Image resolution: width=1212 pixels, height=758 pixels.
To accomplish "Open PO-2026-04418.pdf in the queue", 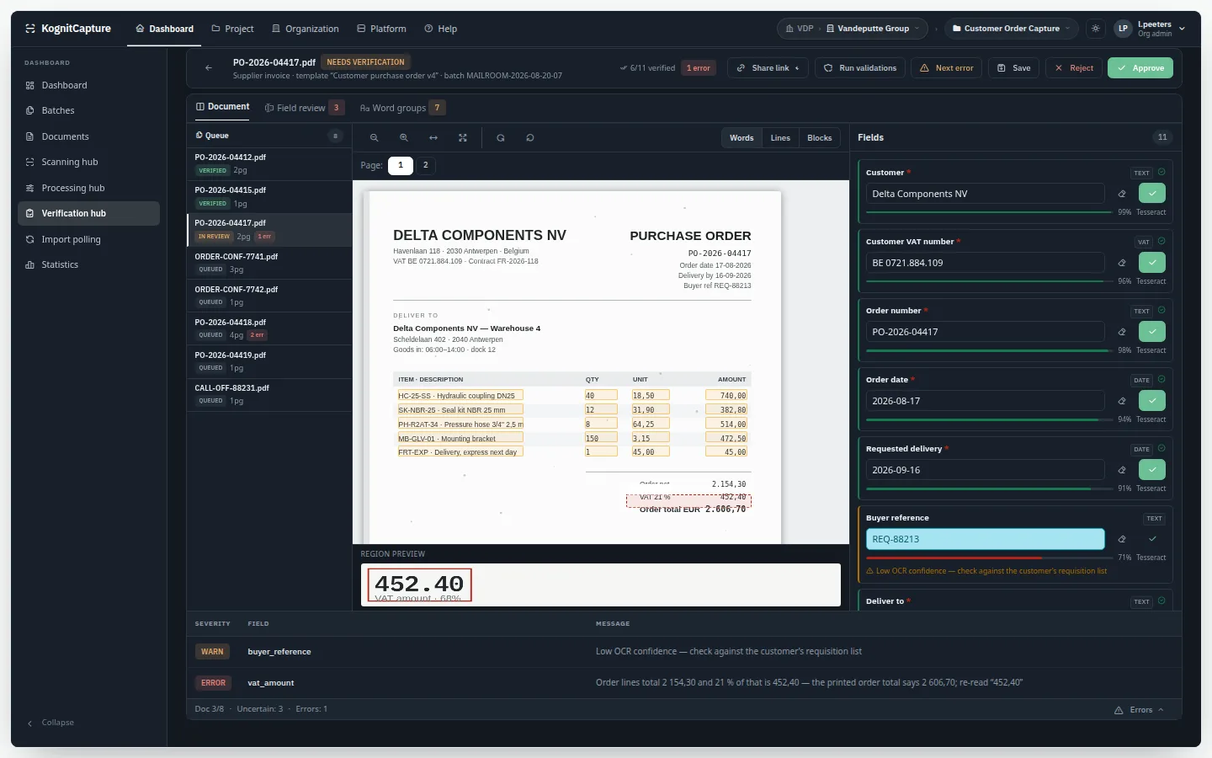I will 269,328.
